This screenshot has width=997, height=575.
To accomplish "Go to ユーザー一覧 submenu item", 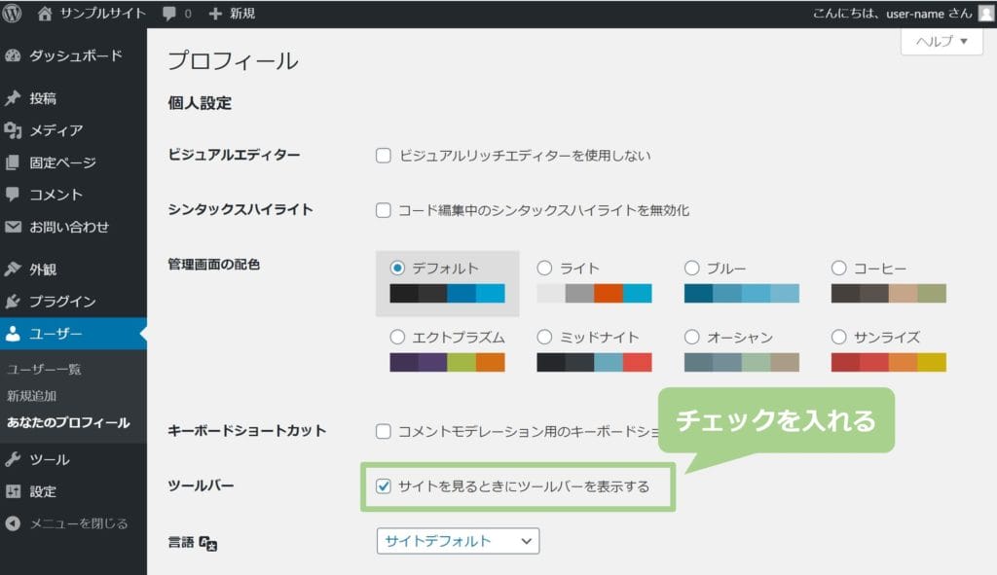I will click(44, 370).
